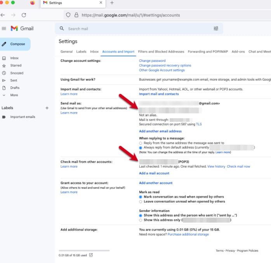
Task: Open Accounts and Import tab
Action: [x=118, y=52]
